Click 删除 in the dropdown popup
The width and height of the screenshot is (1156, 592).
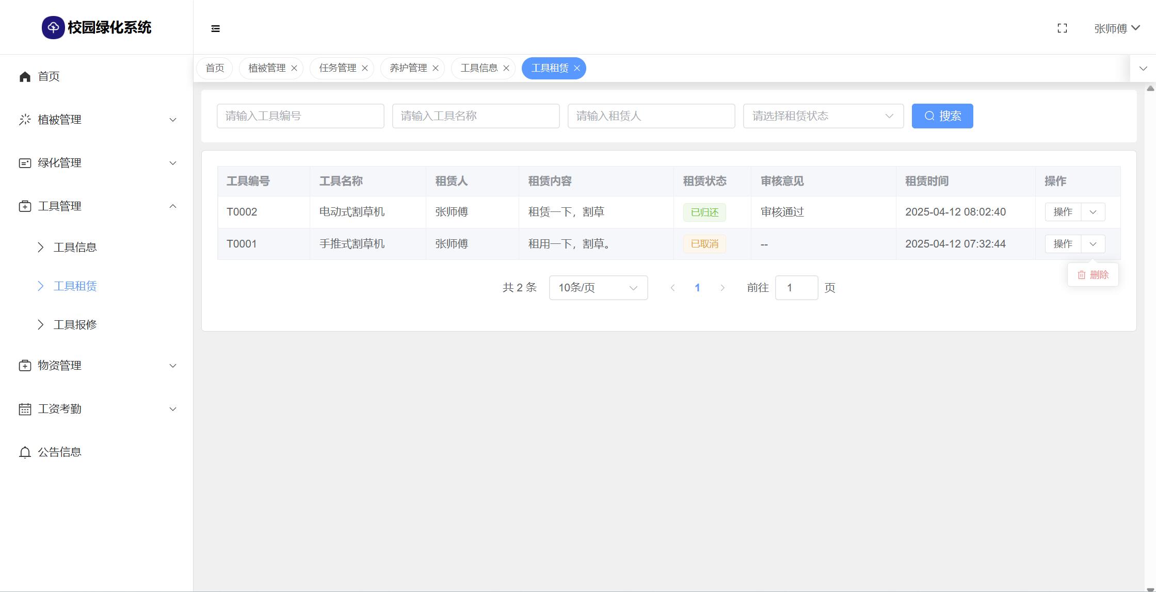click(1093, 275)
